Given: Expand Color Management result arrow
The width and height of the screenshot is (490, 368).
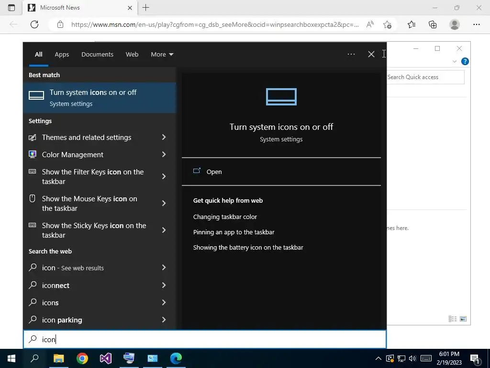Looking at the screenshot, I should (x=164, y=154).
